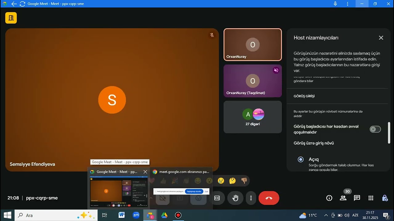
Task: Reload the Meet page with refresh icon
Action: click(x=22, y=4)
